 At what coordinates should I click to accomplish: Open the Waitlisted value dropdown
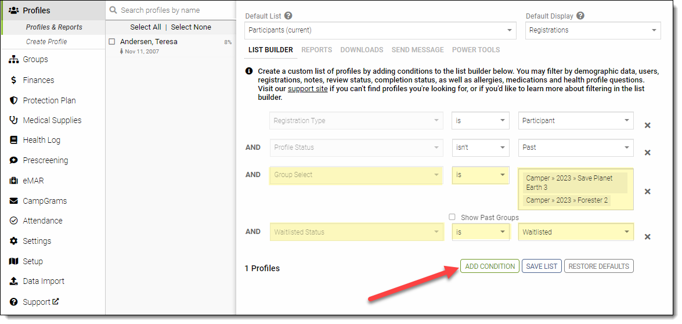coord(575,232)
